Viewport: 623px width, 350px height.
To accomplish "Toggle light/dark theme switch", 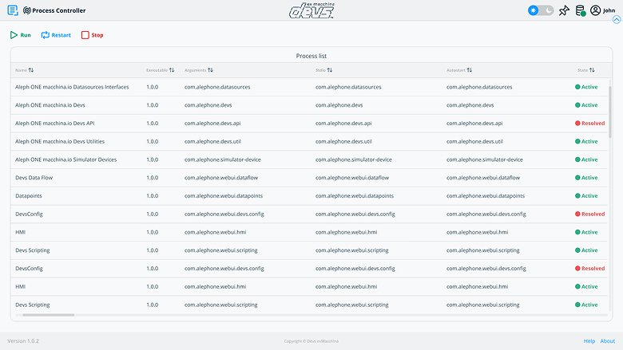I will point(541,10).
